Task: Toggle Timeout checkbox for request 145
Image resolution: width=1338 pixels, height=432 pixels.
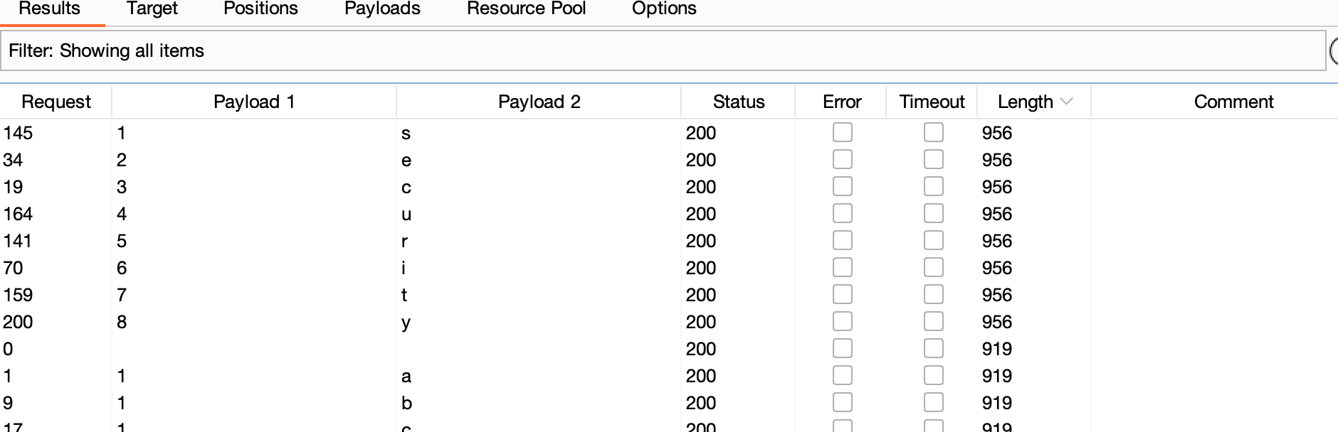Action: tap(933, 133)
